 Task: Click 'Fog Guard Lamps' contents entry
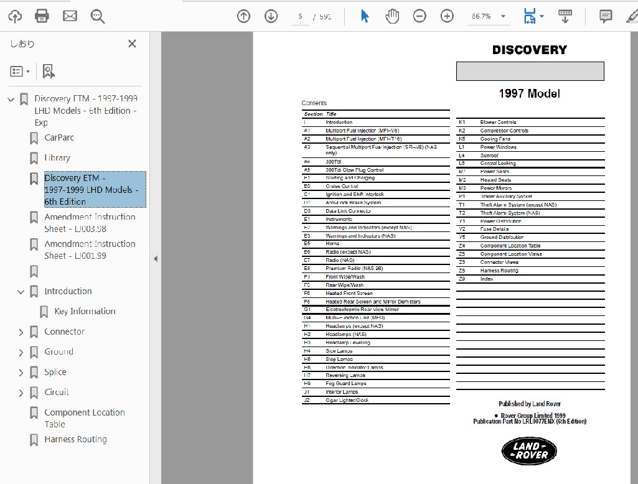click(x=346, y=384)
